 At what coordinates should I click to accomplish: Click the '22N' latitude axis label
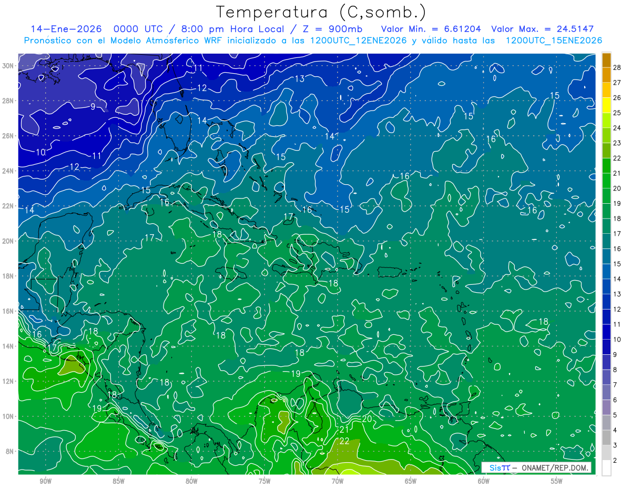(9, 206)
